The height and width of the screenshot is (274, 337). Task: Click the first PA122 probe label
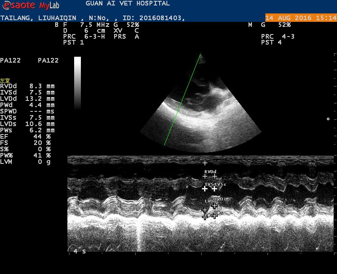(x=10, y=61)
